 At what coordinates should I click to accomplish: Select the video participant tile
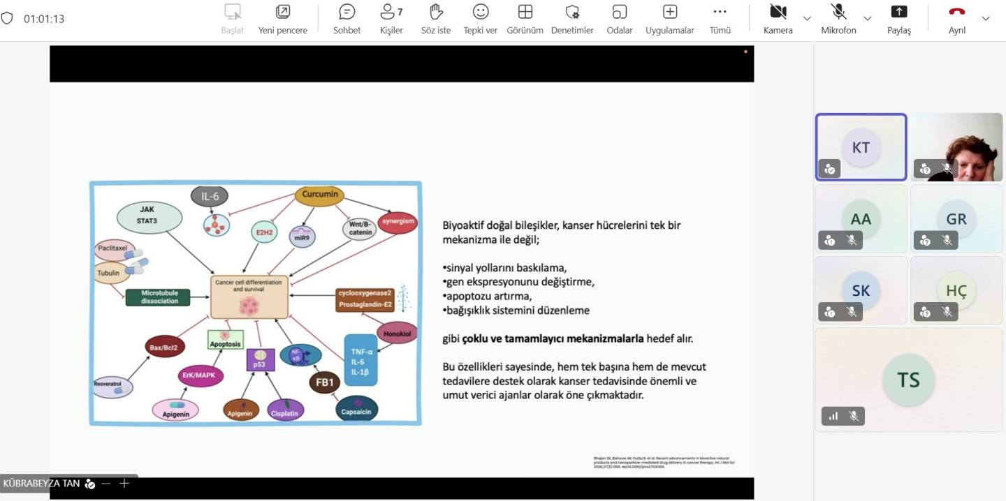pyautogui.click(x=956, y=147)
